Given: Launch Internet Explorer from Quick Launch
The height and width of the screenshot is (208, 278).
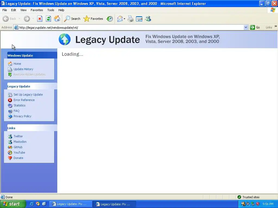Looking at the screenshot, I should coord(31,204).
